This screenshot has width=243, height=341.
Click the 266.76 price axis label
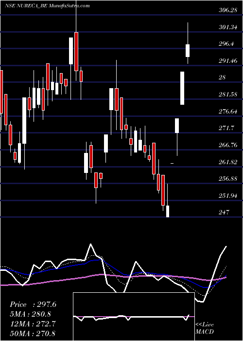[x=227, y=145]
